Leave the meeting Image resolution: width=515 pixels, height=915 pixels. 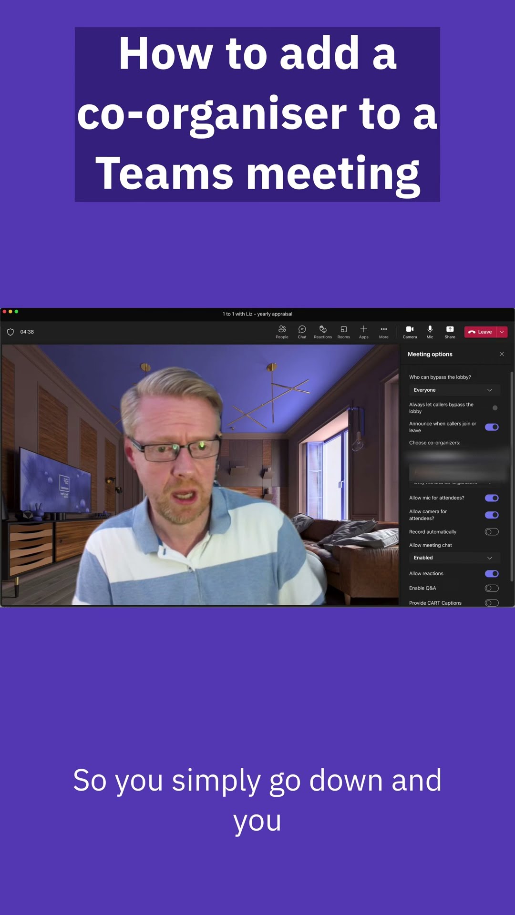point(480,332)
